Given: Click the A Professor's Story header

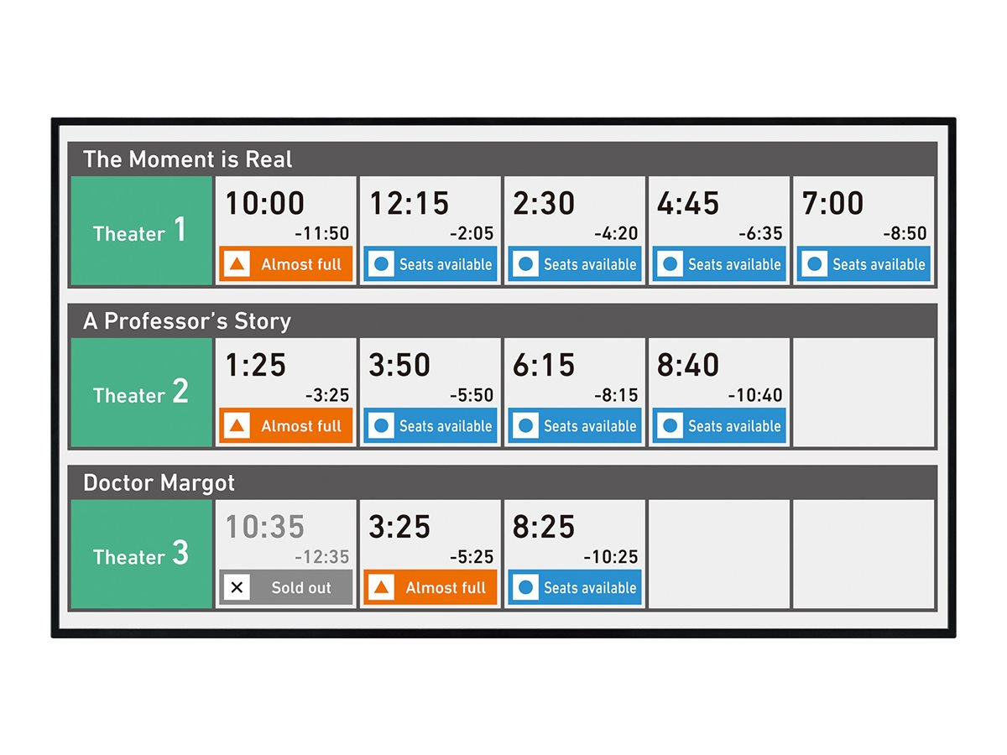Looking at the screenshot, I should pyautogui.click(x=503, y=320).
